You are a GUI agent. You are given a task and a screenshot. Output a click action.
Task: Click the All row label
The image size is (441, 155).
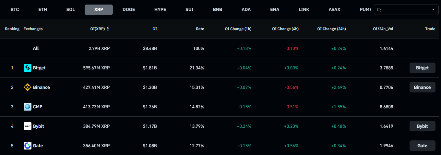36,48
